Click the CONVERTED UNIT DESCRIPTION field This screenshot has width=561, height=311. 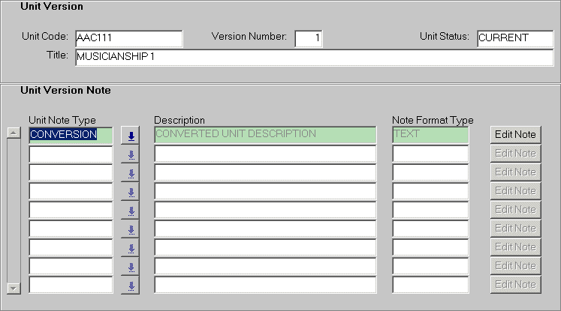(x=264, y=135)
